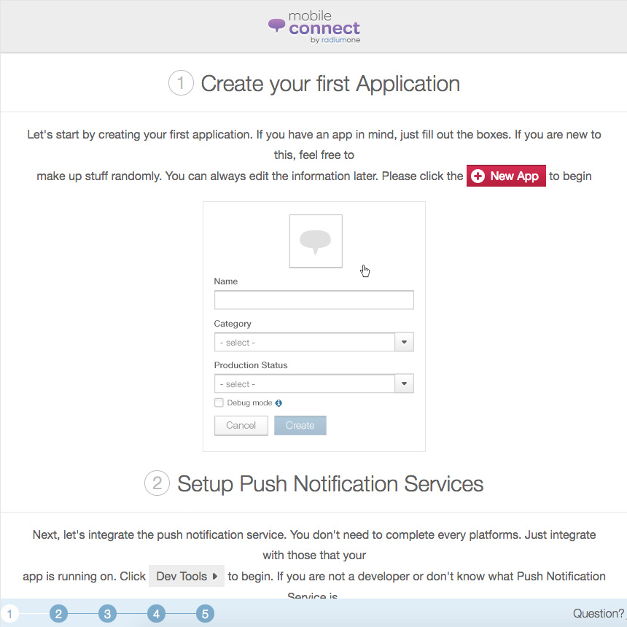Click the 'Production Status' field label

click(251, 365)
